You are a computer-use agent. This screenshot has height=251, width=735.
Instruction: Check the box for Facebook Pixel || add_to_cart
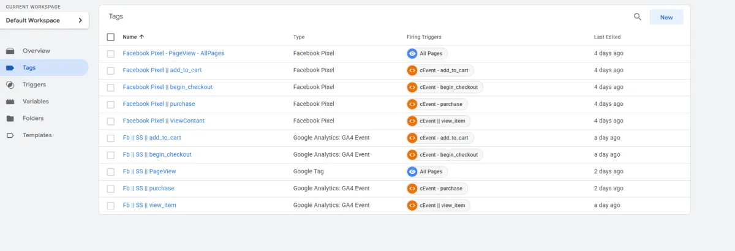[111, 70]
